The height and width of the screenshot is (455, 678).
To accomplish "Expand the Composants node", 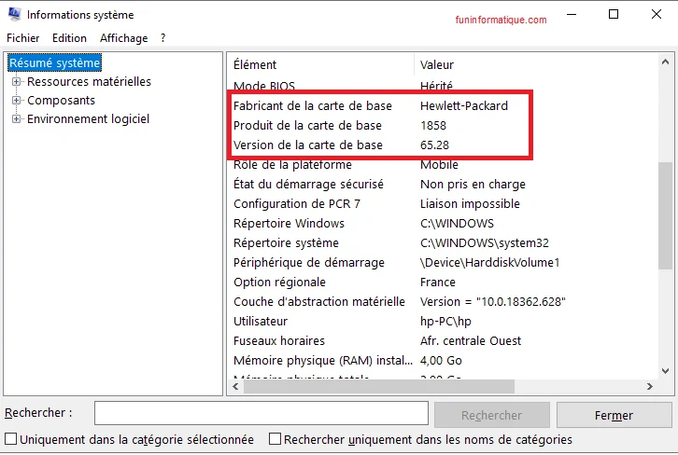I will [x=16, y=100].
